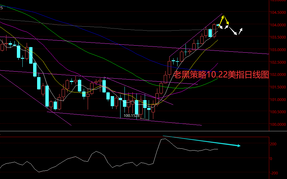
Task: Select the 102.0000 price axis label
Action: point(278,75)
